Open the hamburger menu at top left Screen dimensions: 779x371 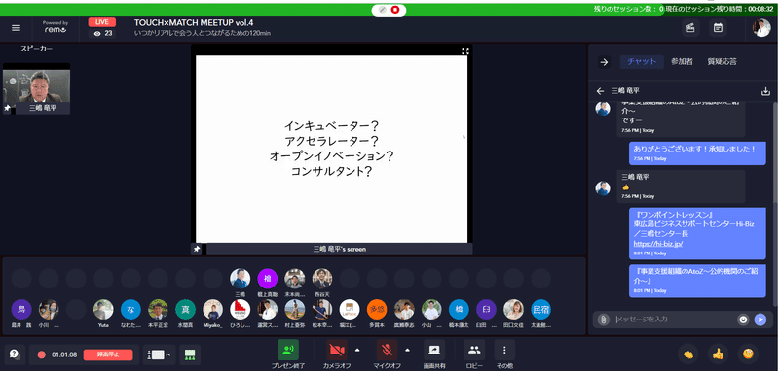pyautogui.click(x=16, y=28)
